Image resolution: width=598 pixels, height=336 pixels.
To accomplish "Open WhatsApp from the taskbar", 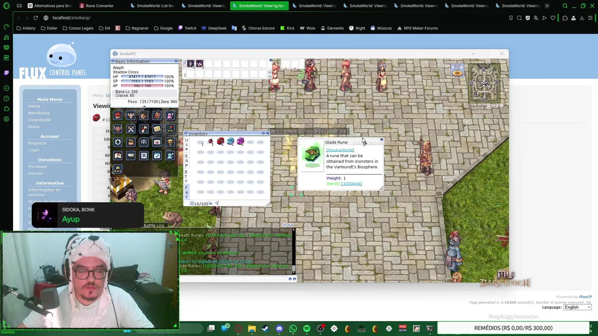I will 293,329.
